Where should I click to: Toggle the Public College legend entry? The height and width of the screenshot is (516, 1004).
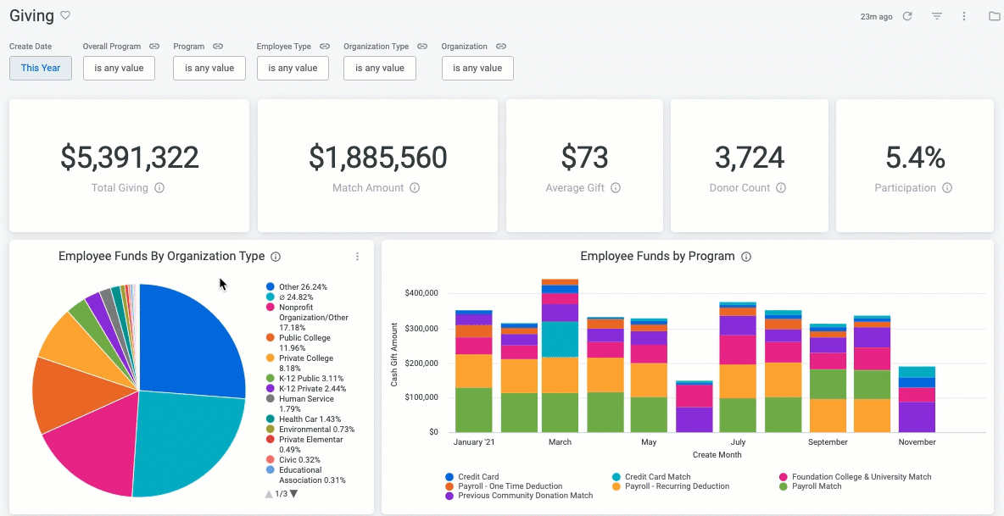(298, 342)
